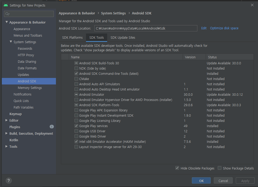This screenshot has width=258, height=187.
Task: Check Android Emulator Hypervisor Driver for AMD
Action: [76, 100]
